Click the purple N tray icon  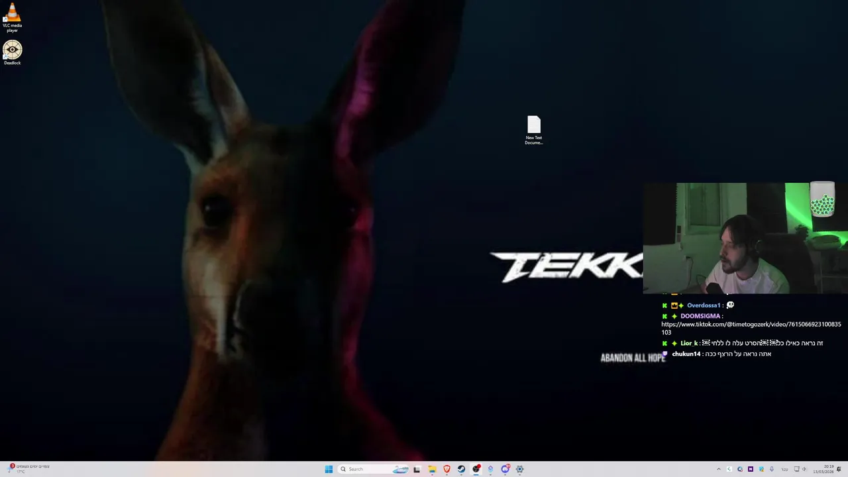tap(751, 469)
